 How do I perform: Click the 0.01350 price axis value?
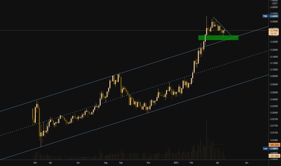coord(274,133)
